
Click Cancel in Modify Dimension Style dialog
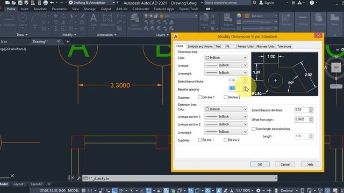[x=285, y=165]
